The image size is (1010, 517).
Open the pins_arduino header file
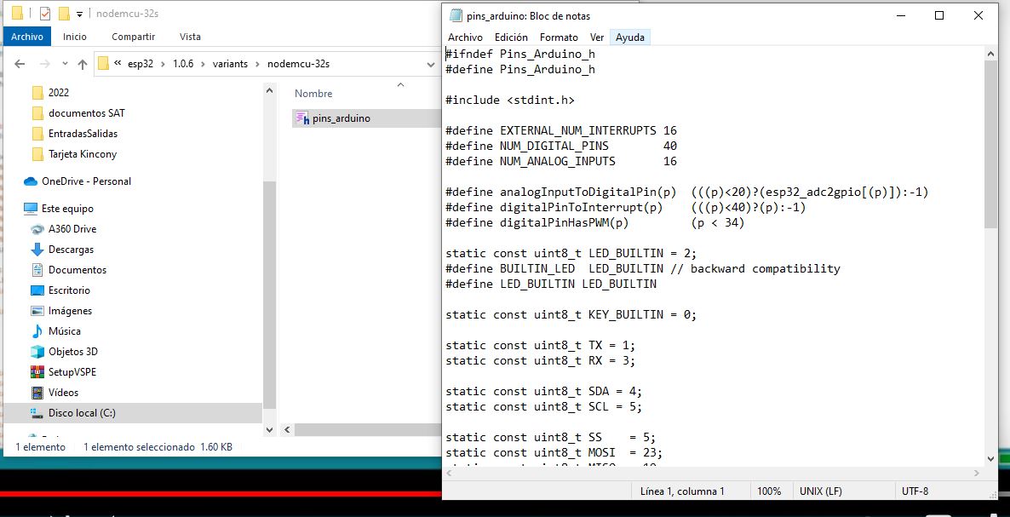pos(341,118)
